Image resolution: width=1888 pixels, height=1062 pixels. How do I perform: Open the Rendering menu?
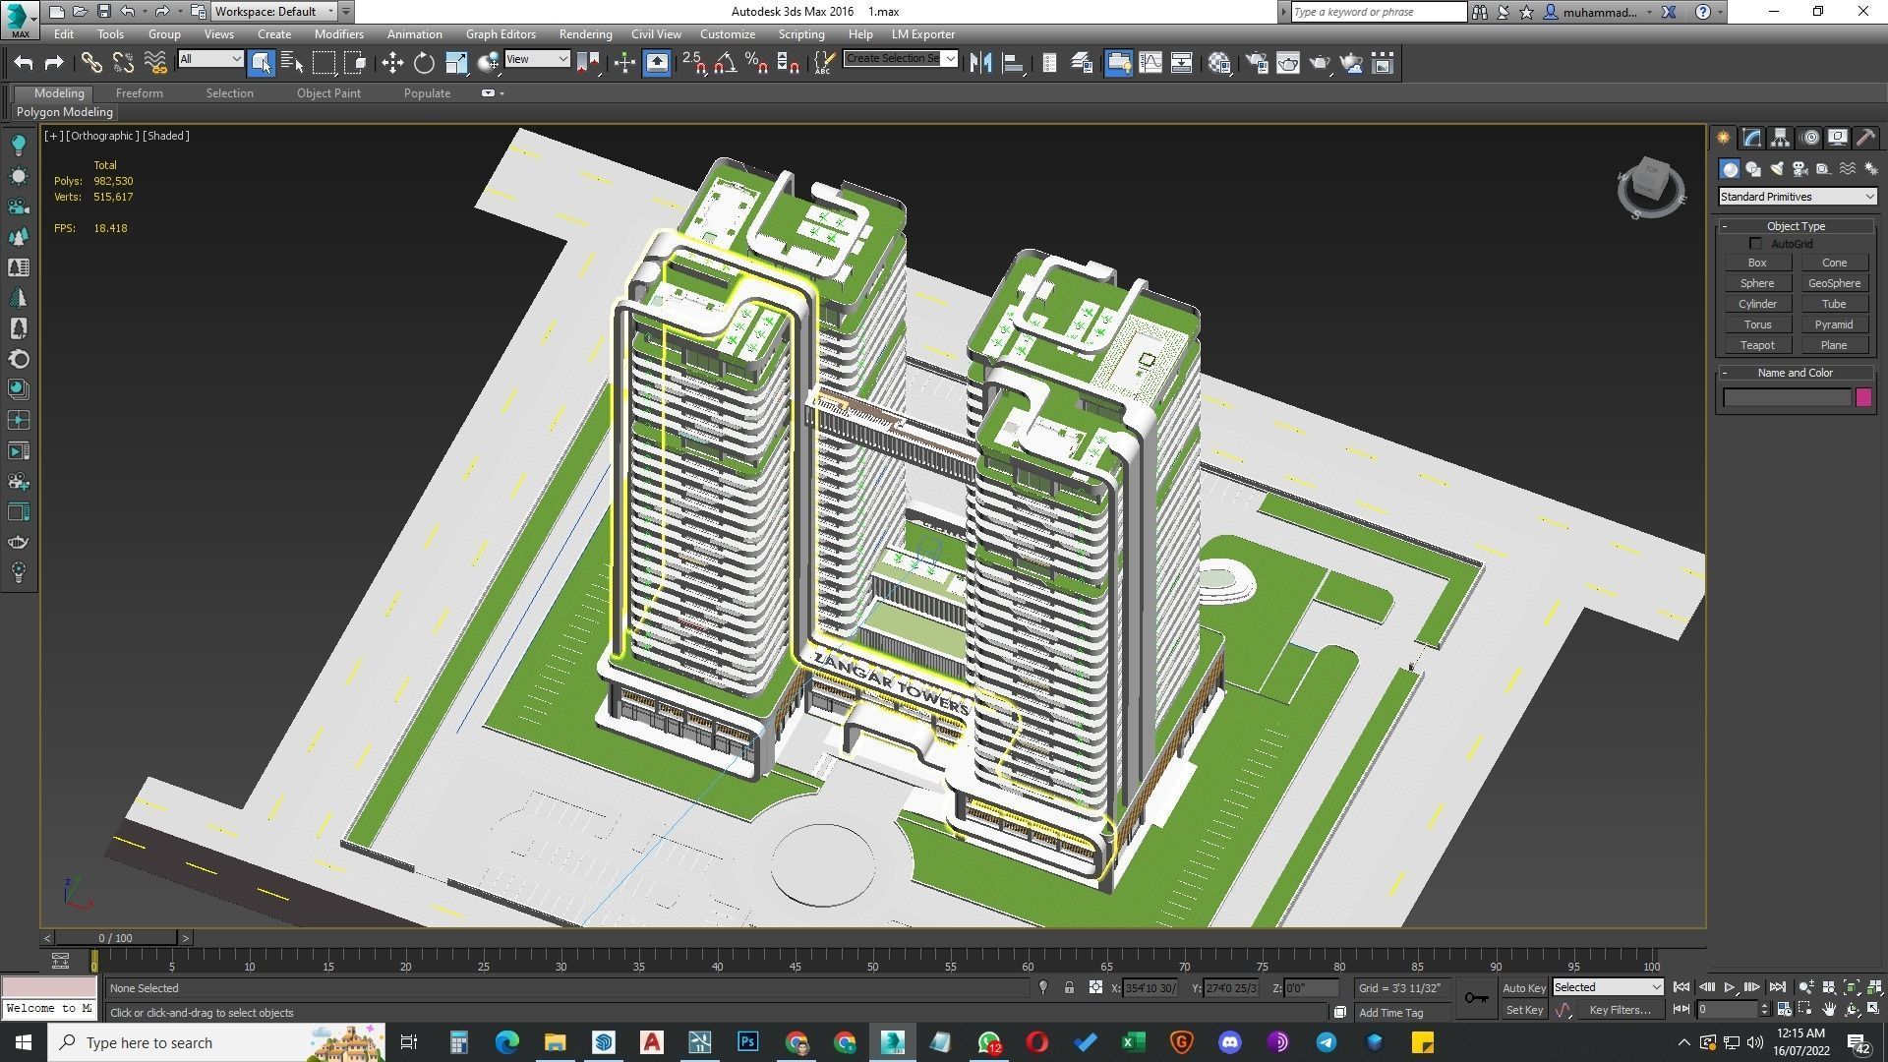[x=585, y=34]
